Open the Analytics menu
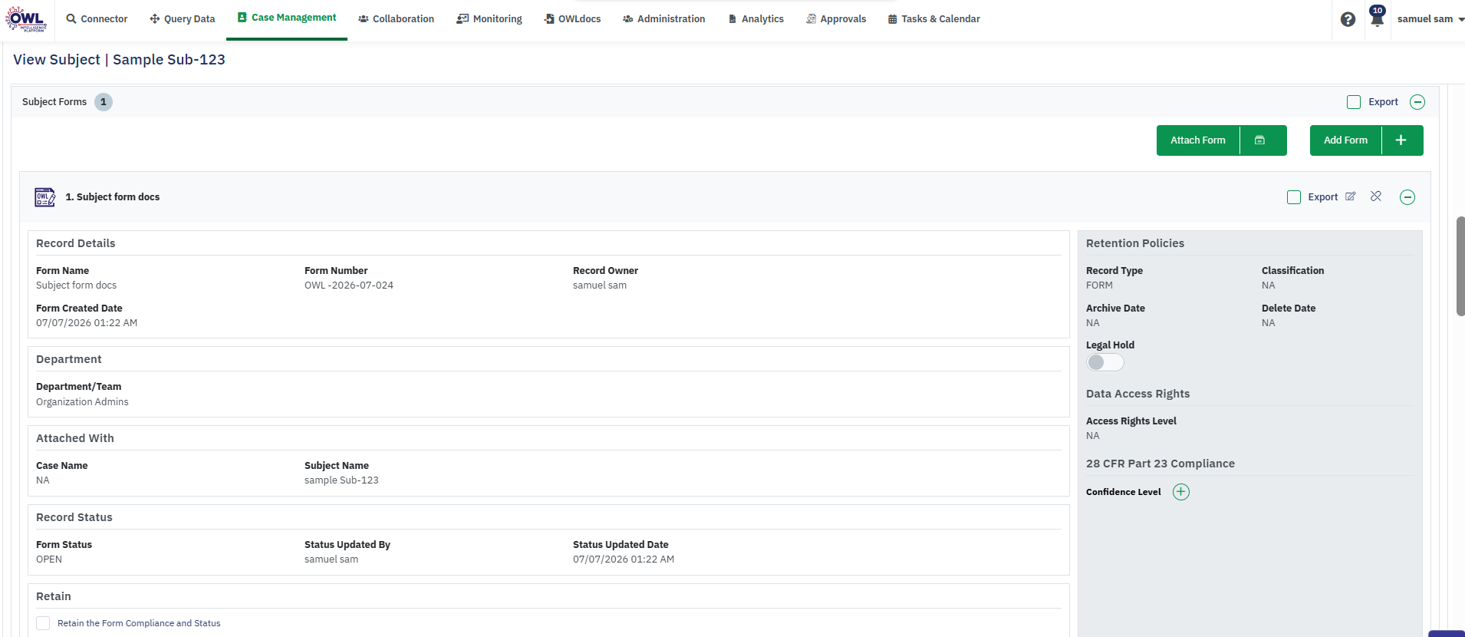 click(x=756, y=19)
